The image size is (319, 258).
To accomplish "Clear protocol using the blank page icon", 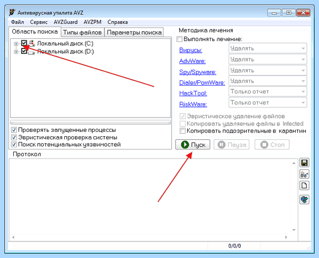I will (304, 186).
